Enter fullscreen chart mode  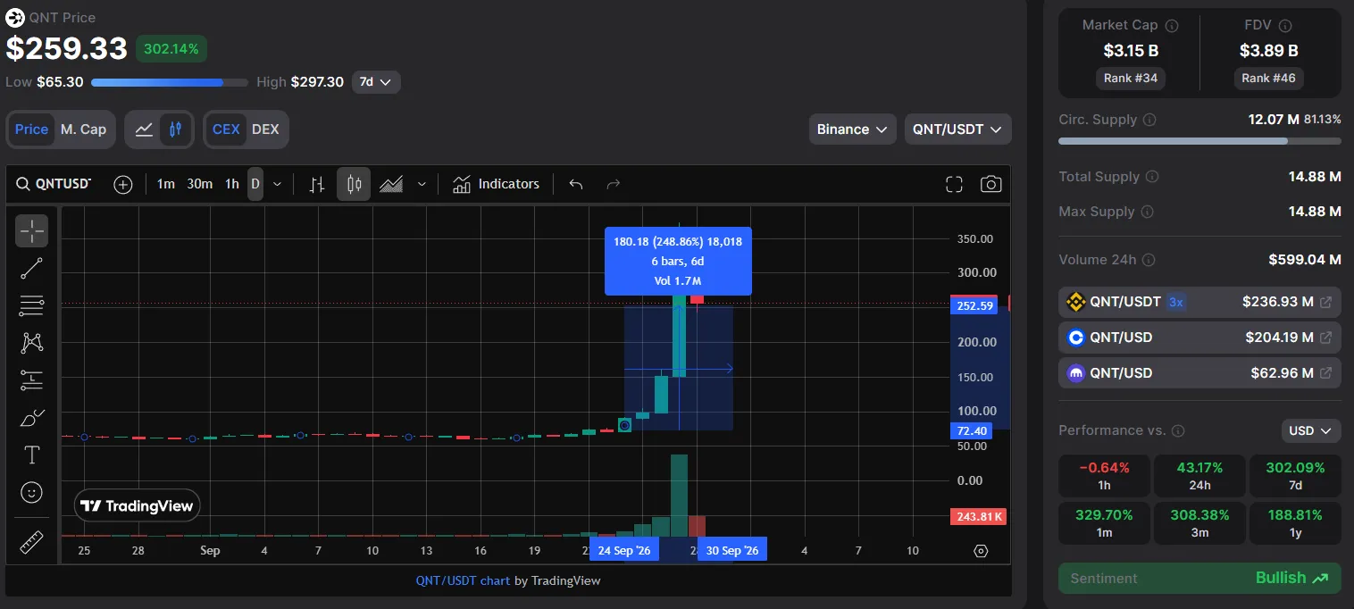[x=954, y=184]
